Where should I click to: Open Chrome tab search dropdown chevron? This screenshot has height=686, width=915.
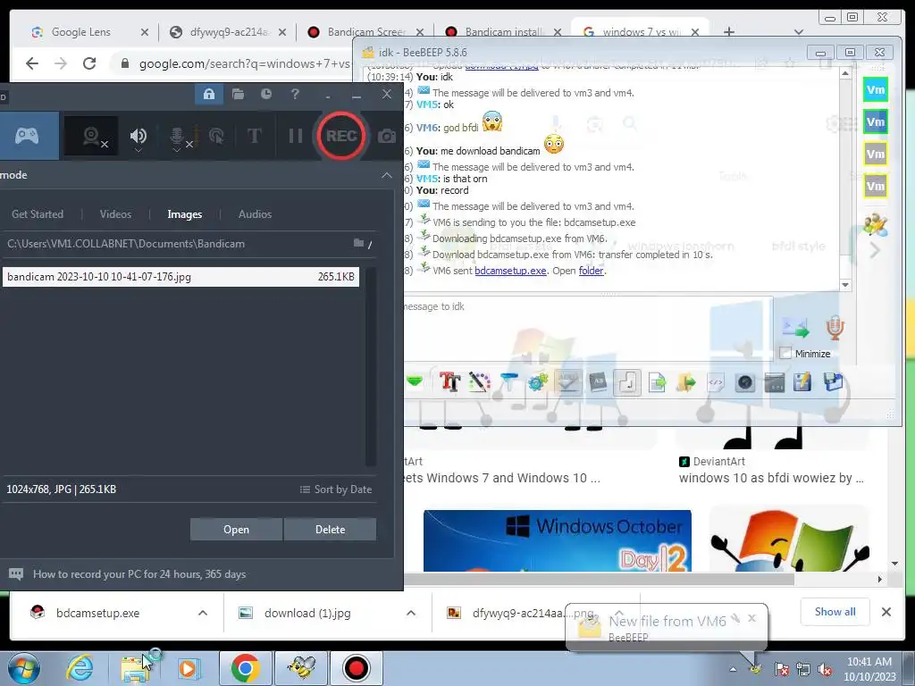click(x=799, y=32)
